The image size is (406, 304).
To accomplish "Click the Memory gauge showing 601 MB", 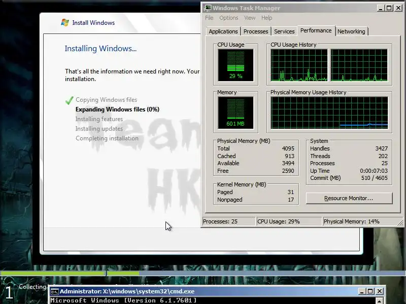I will tap(235, 112).
